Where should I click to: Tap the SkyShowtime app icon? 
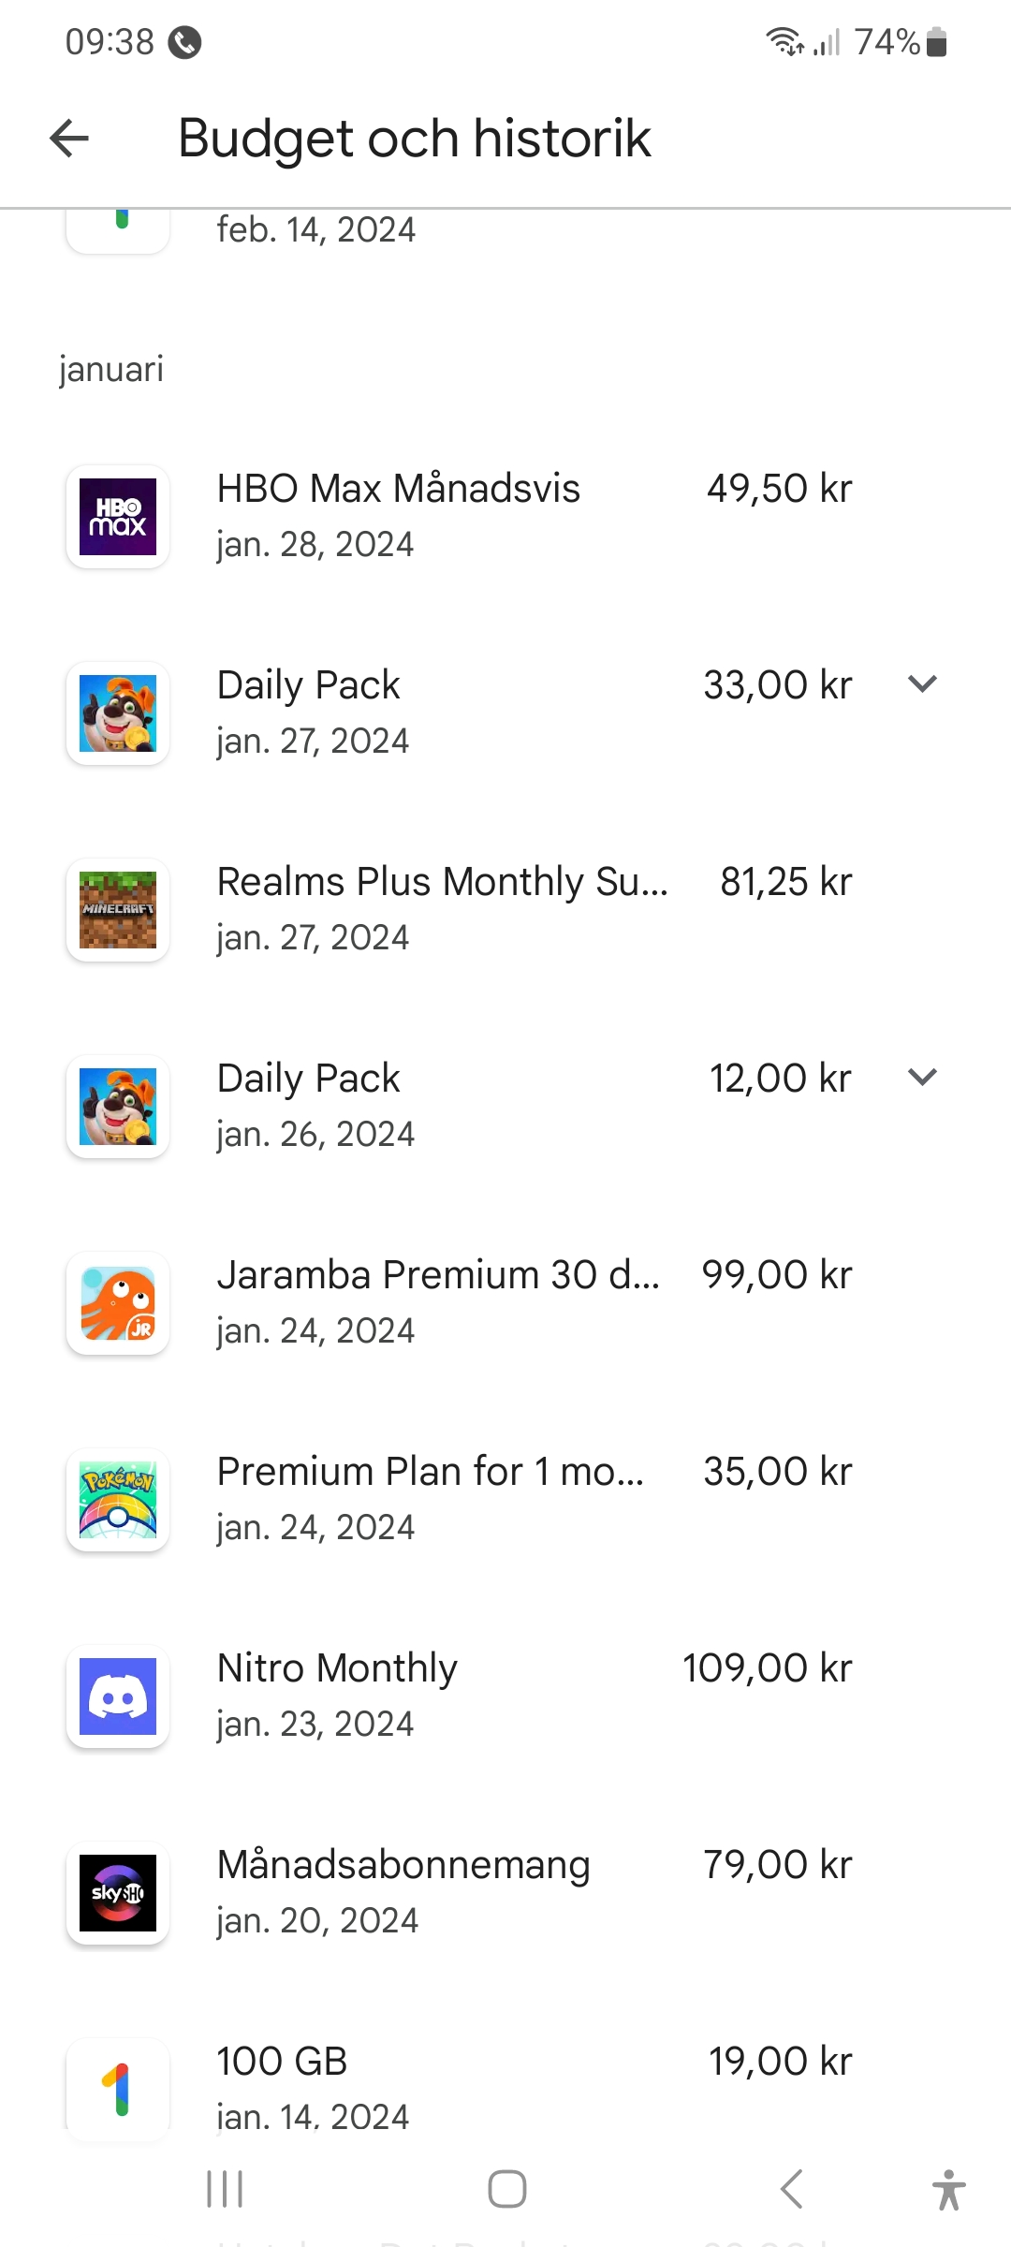pos(118,1893)
